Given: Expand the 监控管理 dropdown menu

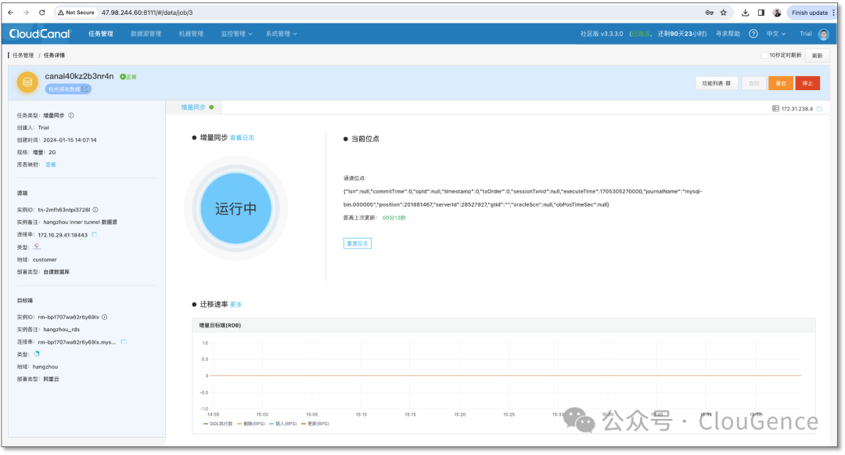Looking at the screenshot, I should click(236, 34).
